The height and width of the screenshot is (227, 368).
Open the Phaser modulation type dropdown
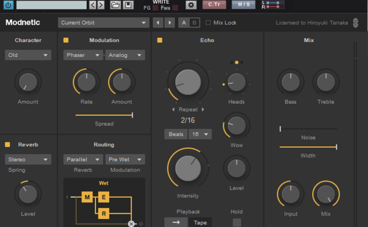tap(83, 55)
